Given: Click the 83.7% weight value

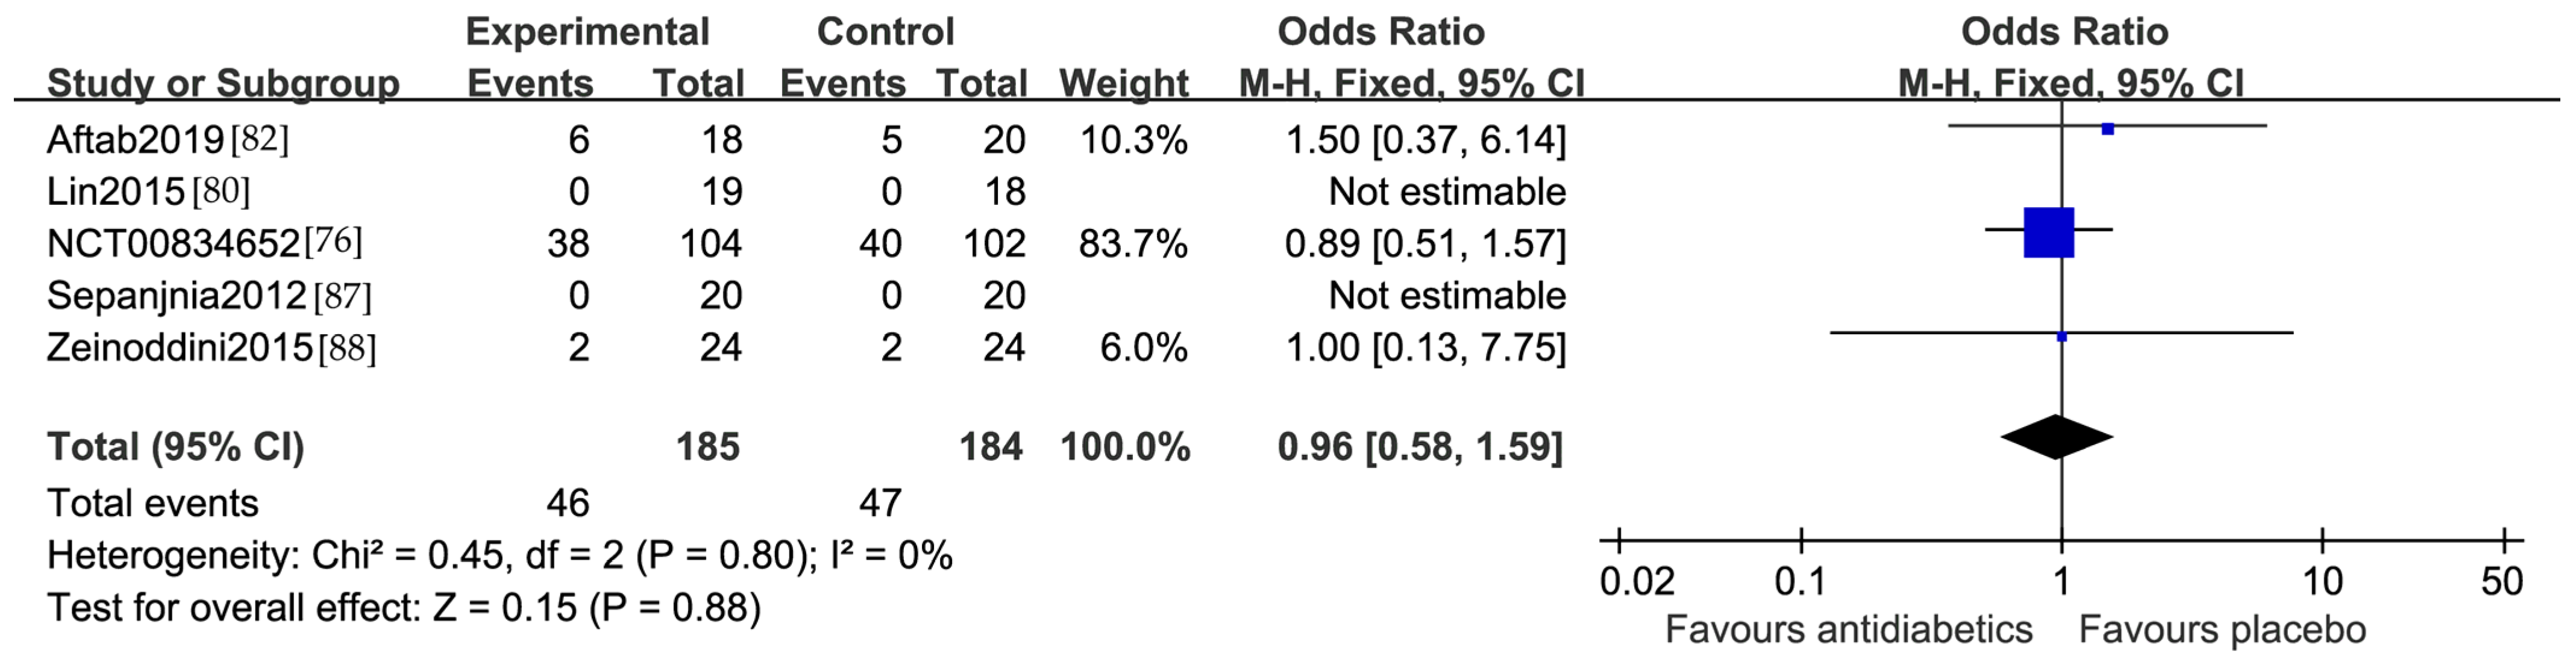Looking at the screenshot, I should (1133, 244).
